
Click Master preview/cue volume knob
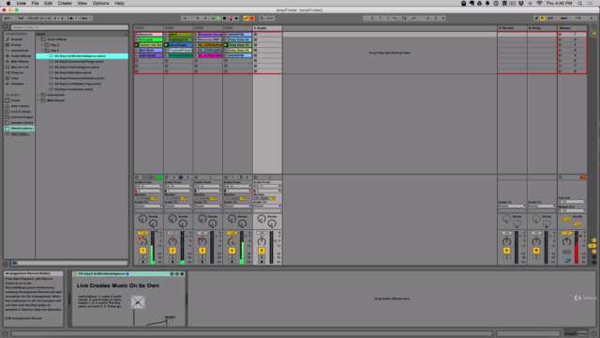pos(566,259)
